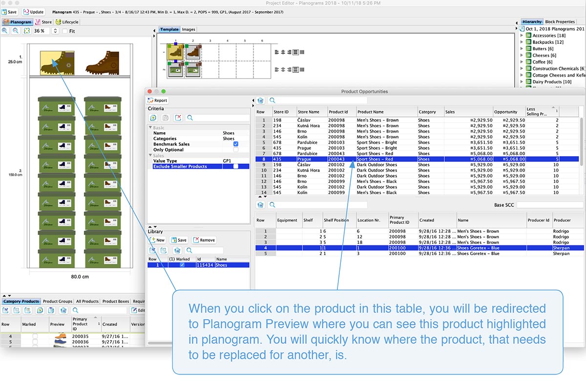
Task: Click the Update button in main toolbar
Action: 33,12
